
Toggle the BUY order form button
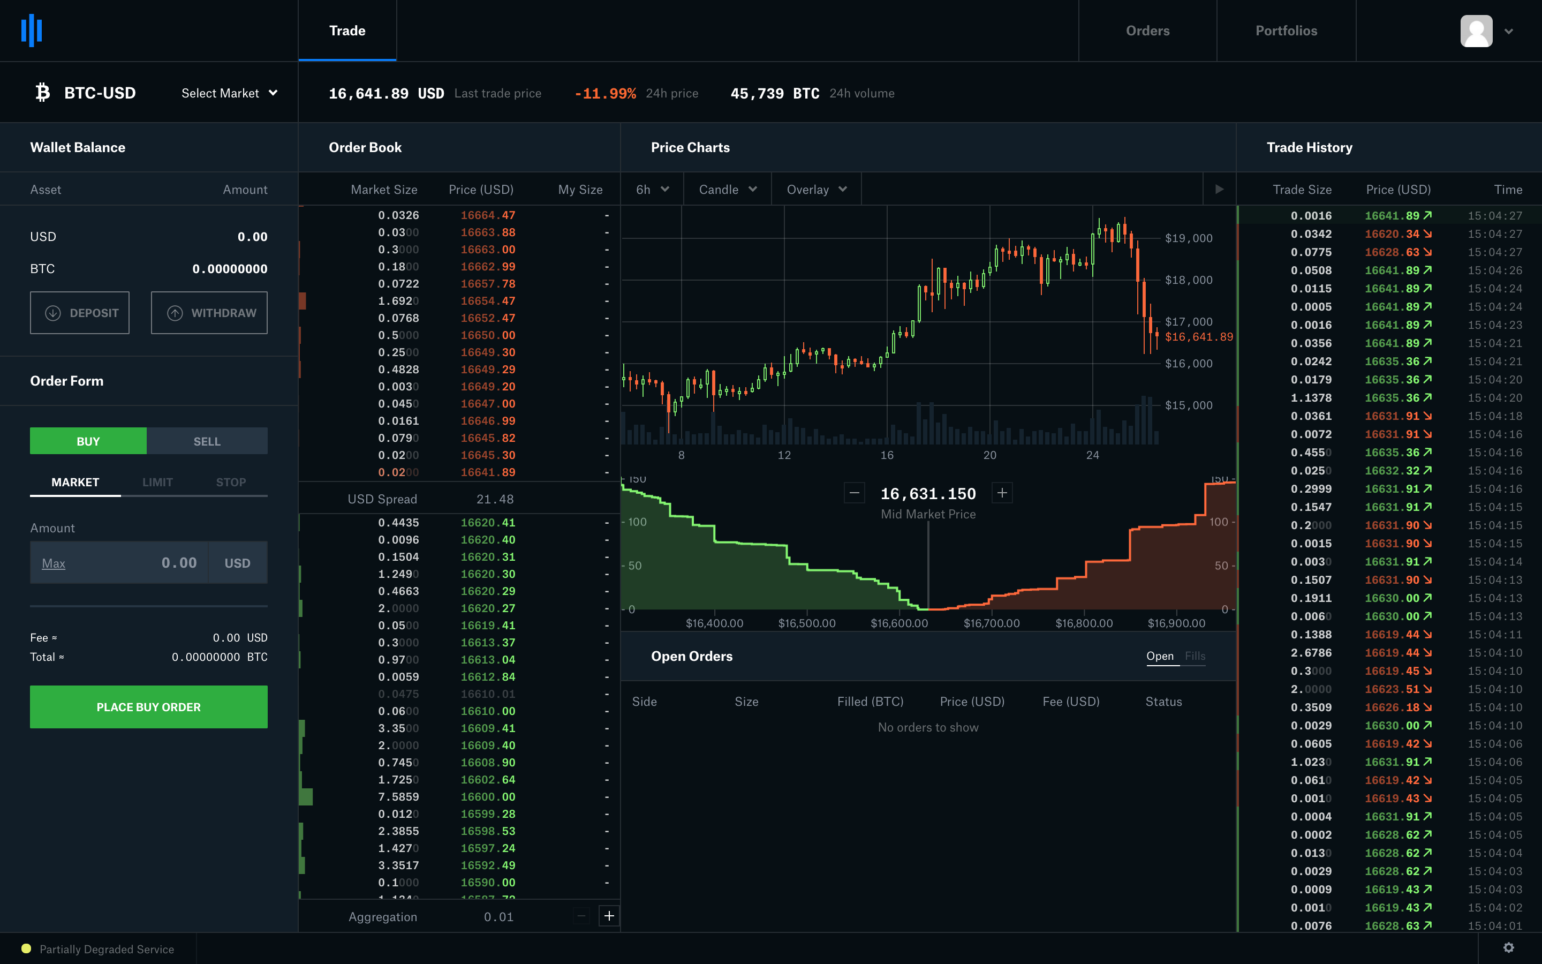pyautogui.click(x=89, y=441)
